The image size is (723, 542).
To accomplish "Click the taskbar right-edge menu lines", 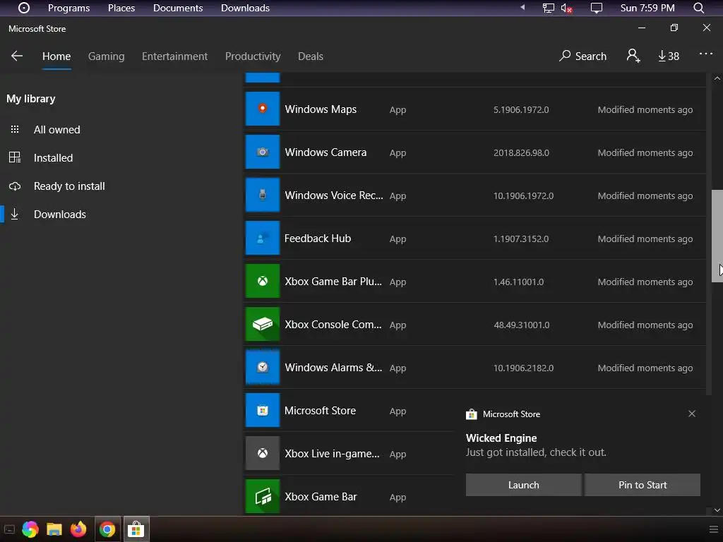I will point(713,529).
